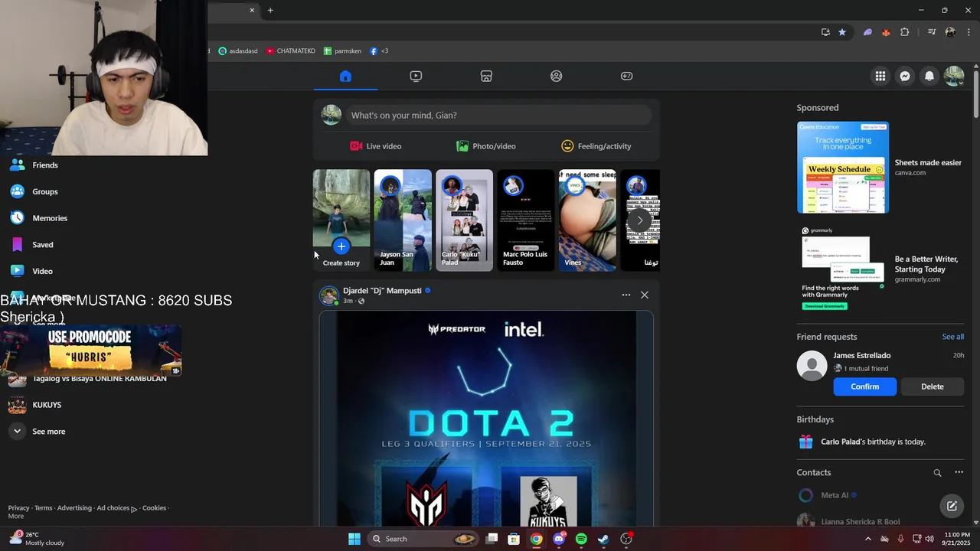Switch to the Gaming tab
980x551 pixels.
626,76
